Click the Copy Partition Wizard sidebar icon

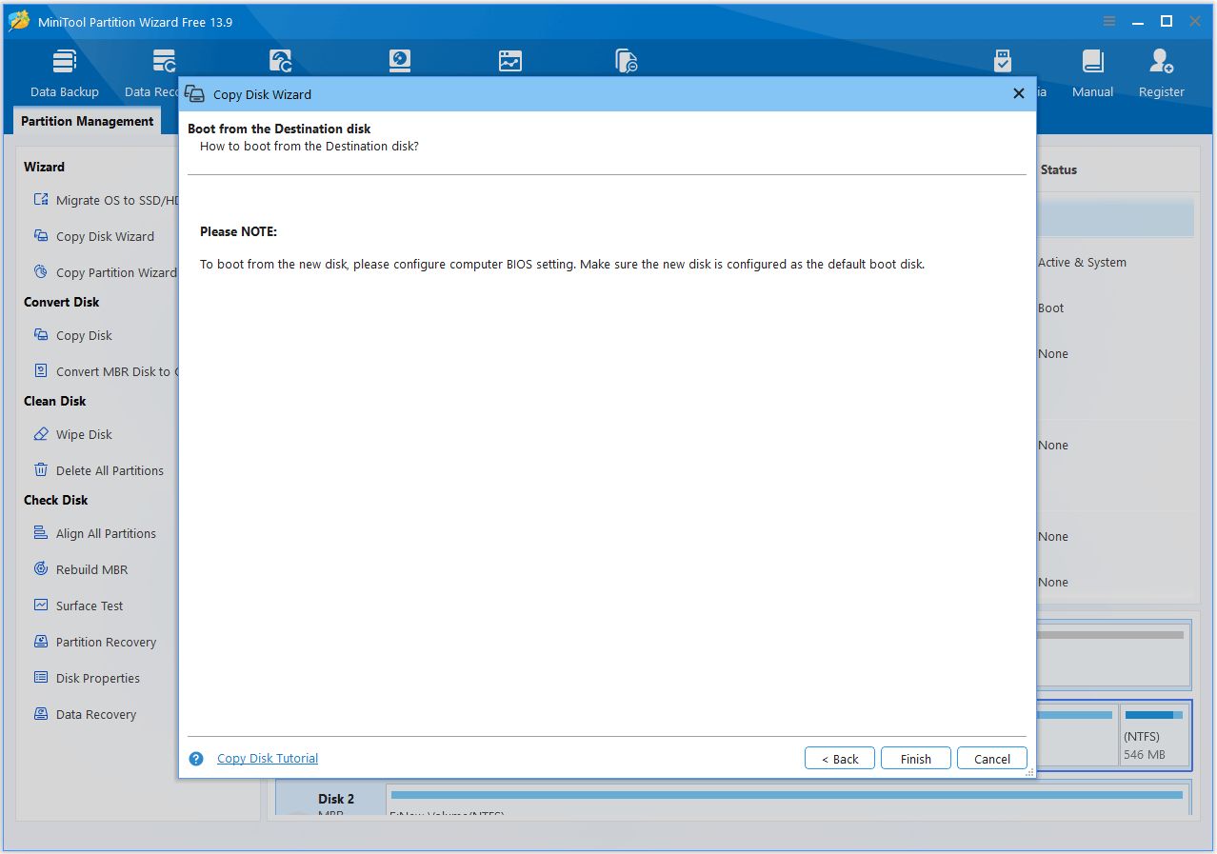[x=41, y=272]
